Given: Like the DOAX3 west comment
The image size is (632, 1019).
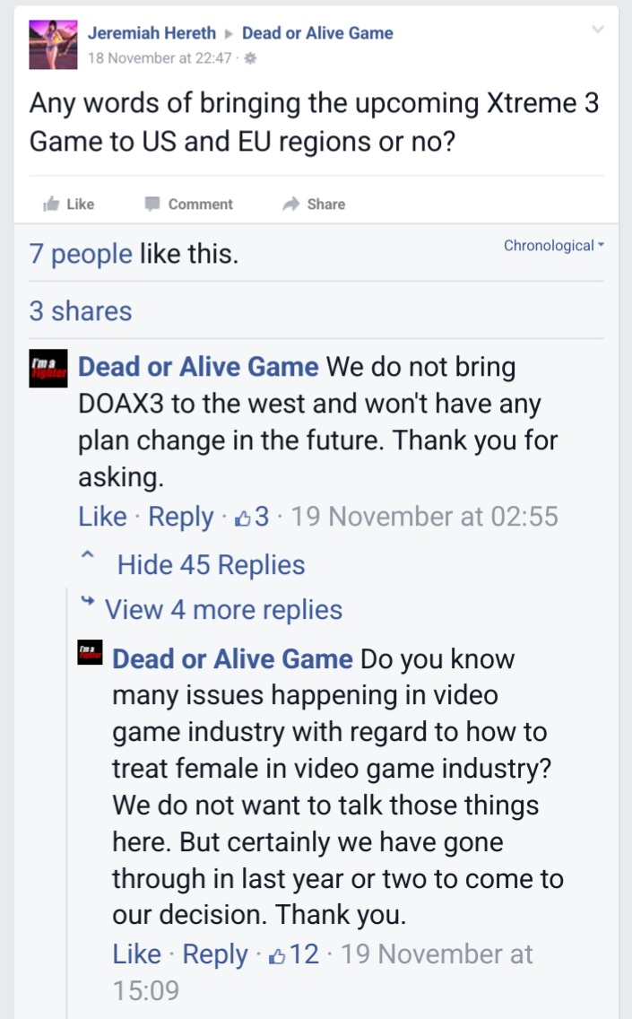Looking at the screenshot, I should (x=102, y=517).
